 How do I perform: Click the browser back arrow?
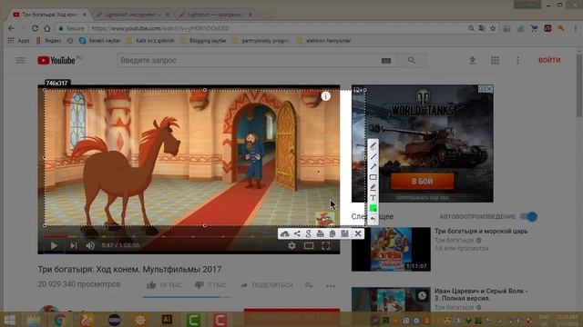point(11,28)
